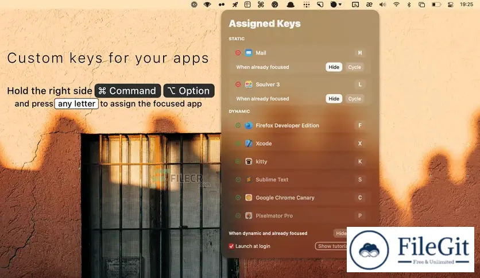
Task: Open the Wi-Fi status menu
Action: click(x=396, y=5)
